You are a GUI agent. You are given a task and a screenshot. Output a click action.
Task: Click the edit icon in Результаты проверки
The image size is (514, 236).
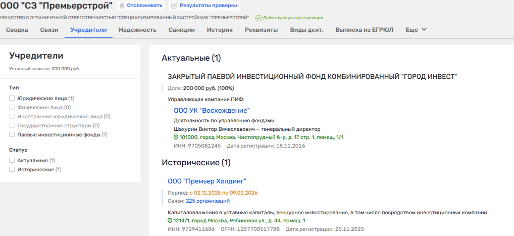click(174, 6)
